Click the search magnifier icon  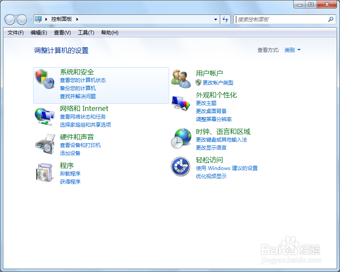[330, 19]
